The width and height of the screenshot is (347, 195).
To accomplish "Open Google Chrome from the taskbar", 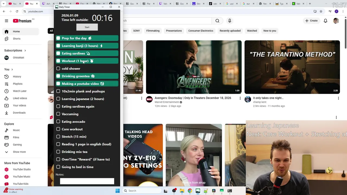I will (x=190, y=191).
